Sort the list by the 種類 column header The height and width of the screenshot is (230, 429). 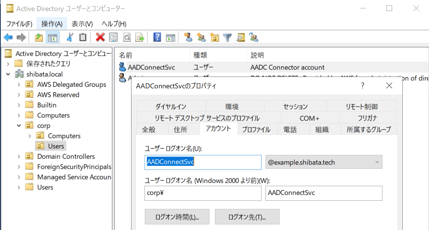(218, 55)
